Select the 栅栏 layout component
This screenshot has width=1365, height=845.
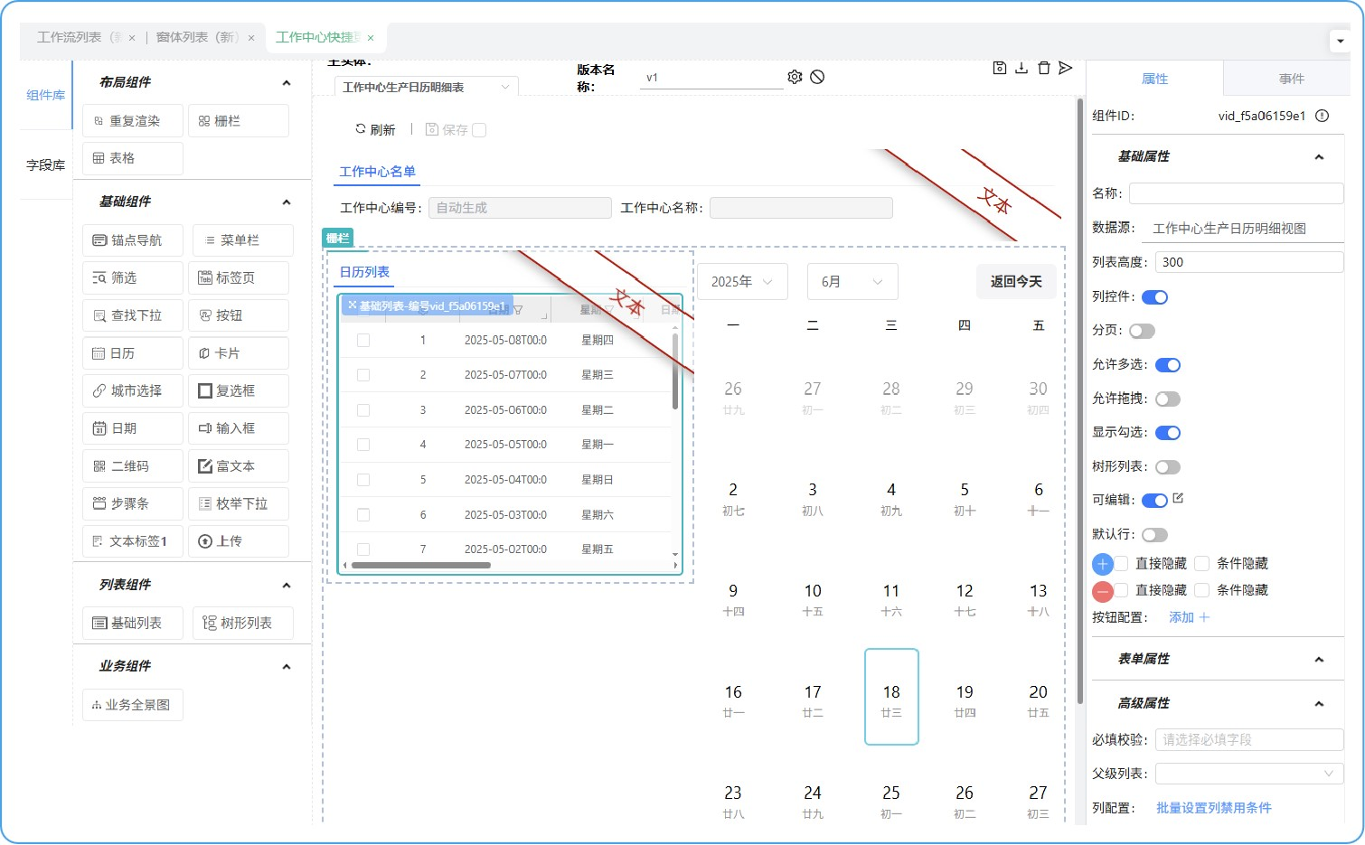(239, 121)
